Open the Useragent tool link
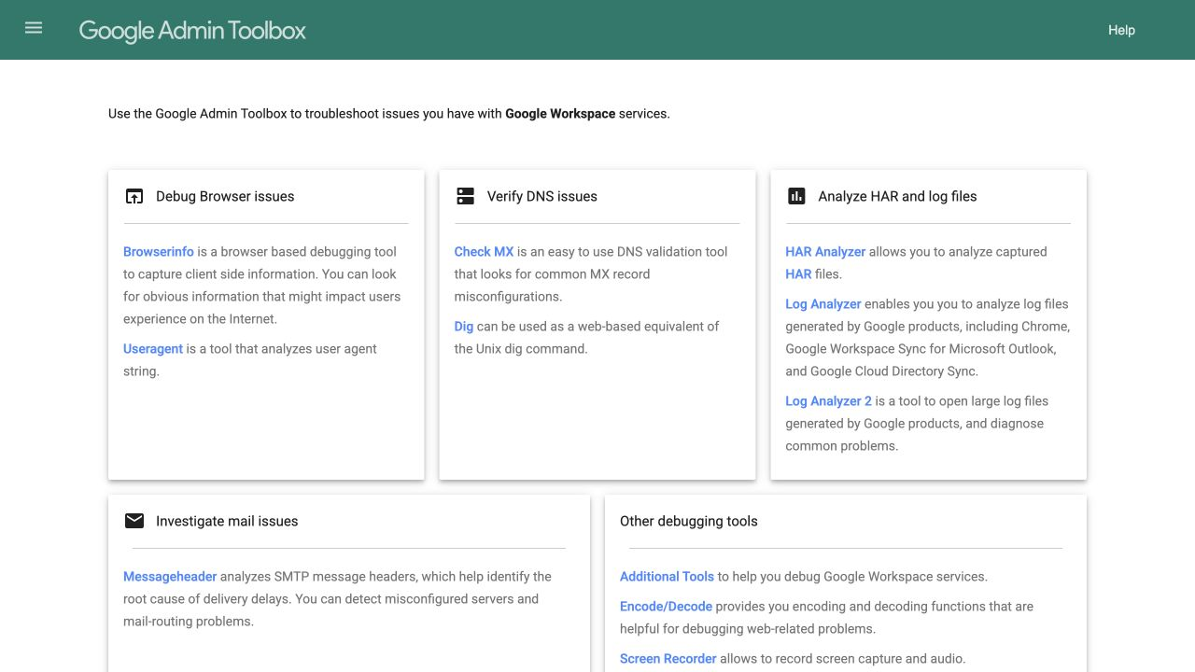Screen dimensions: 1195x672 [x=153, y=349]
